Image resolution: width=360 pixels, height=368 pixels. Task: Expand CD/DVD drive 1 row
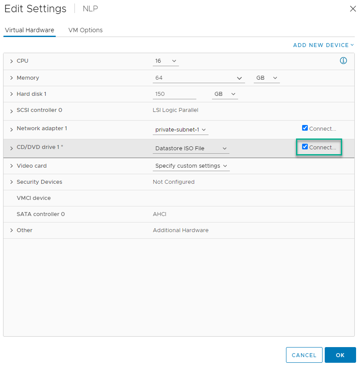[11, 148]
